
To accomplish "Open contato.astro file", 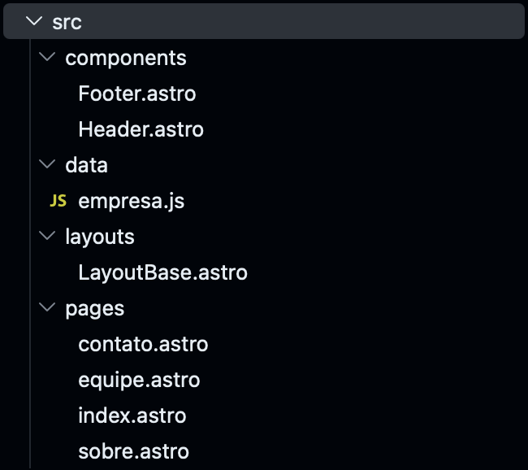I will point(144,344).
